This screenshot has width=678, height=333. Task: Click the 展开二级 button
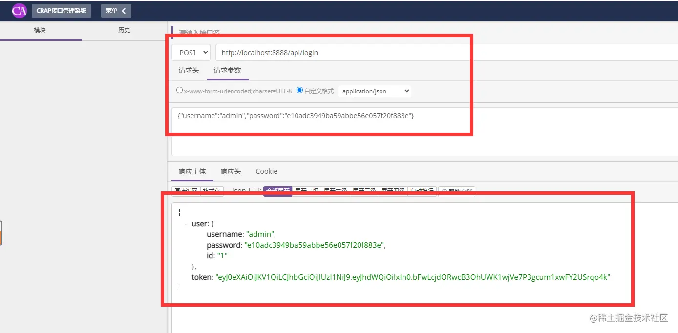[x=335, y=191]
